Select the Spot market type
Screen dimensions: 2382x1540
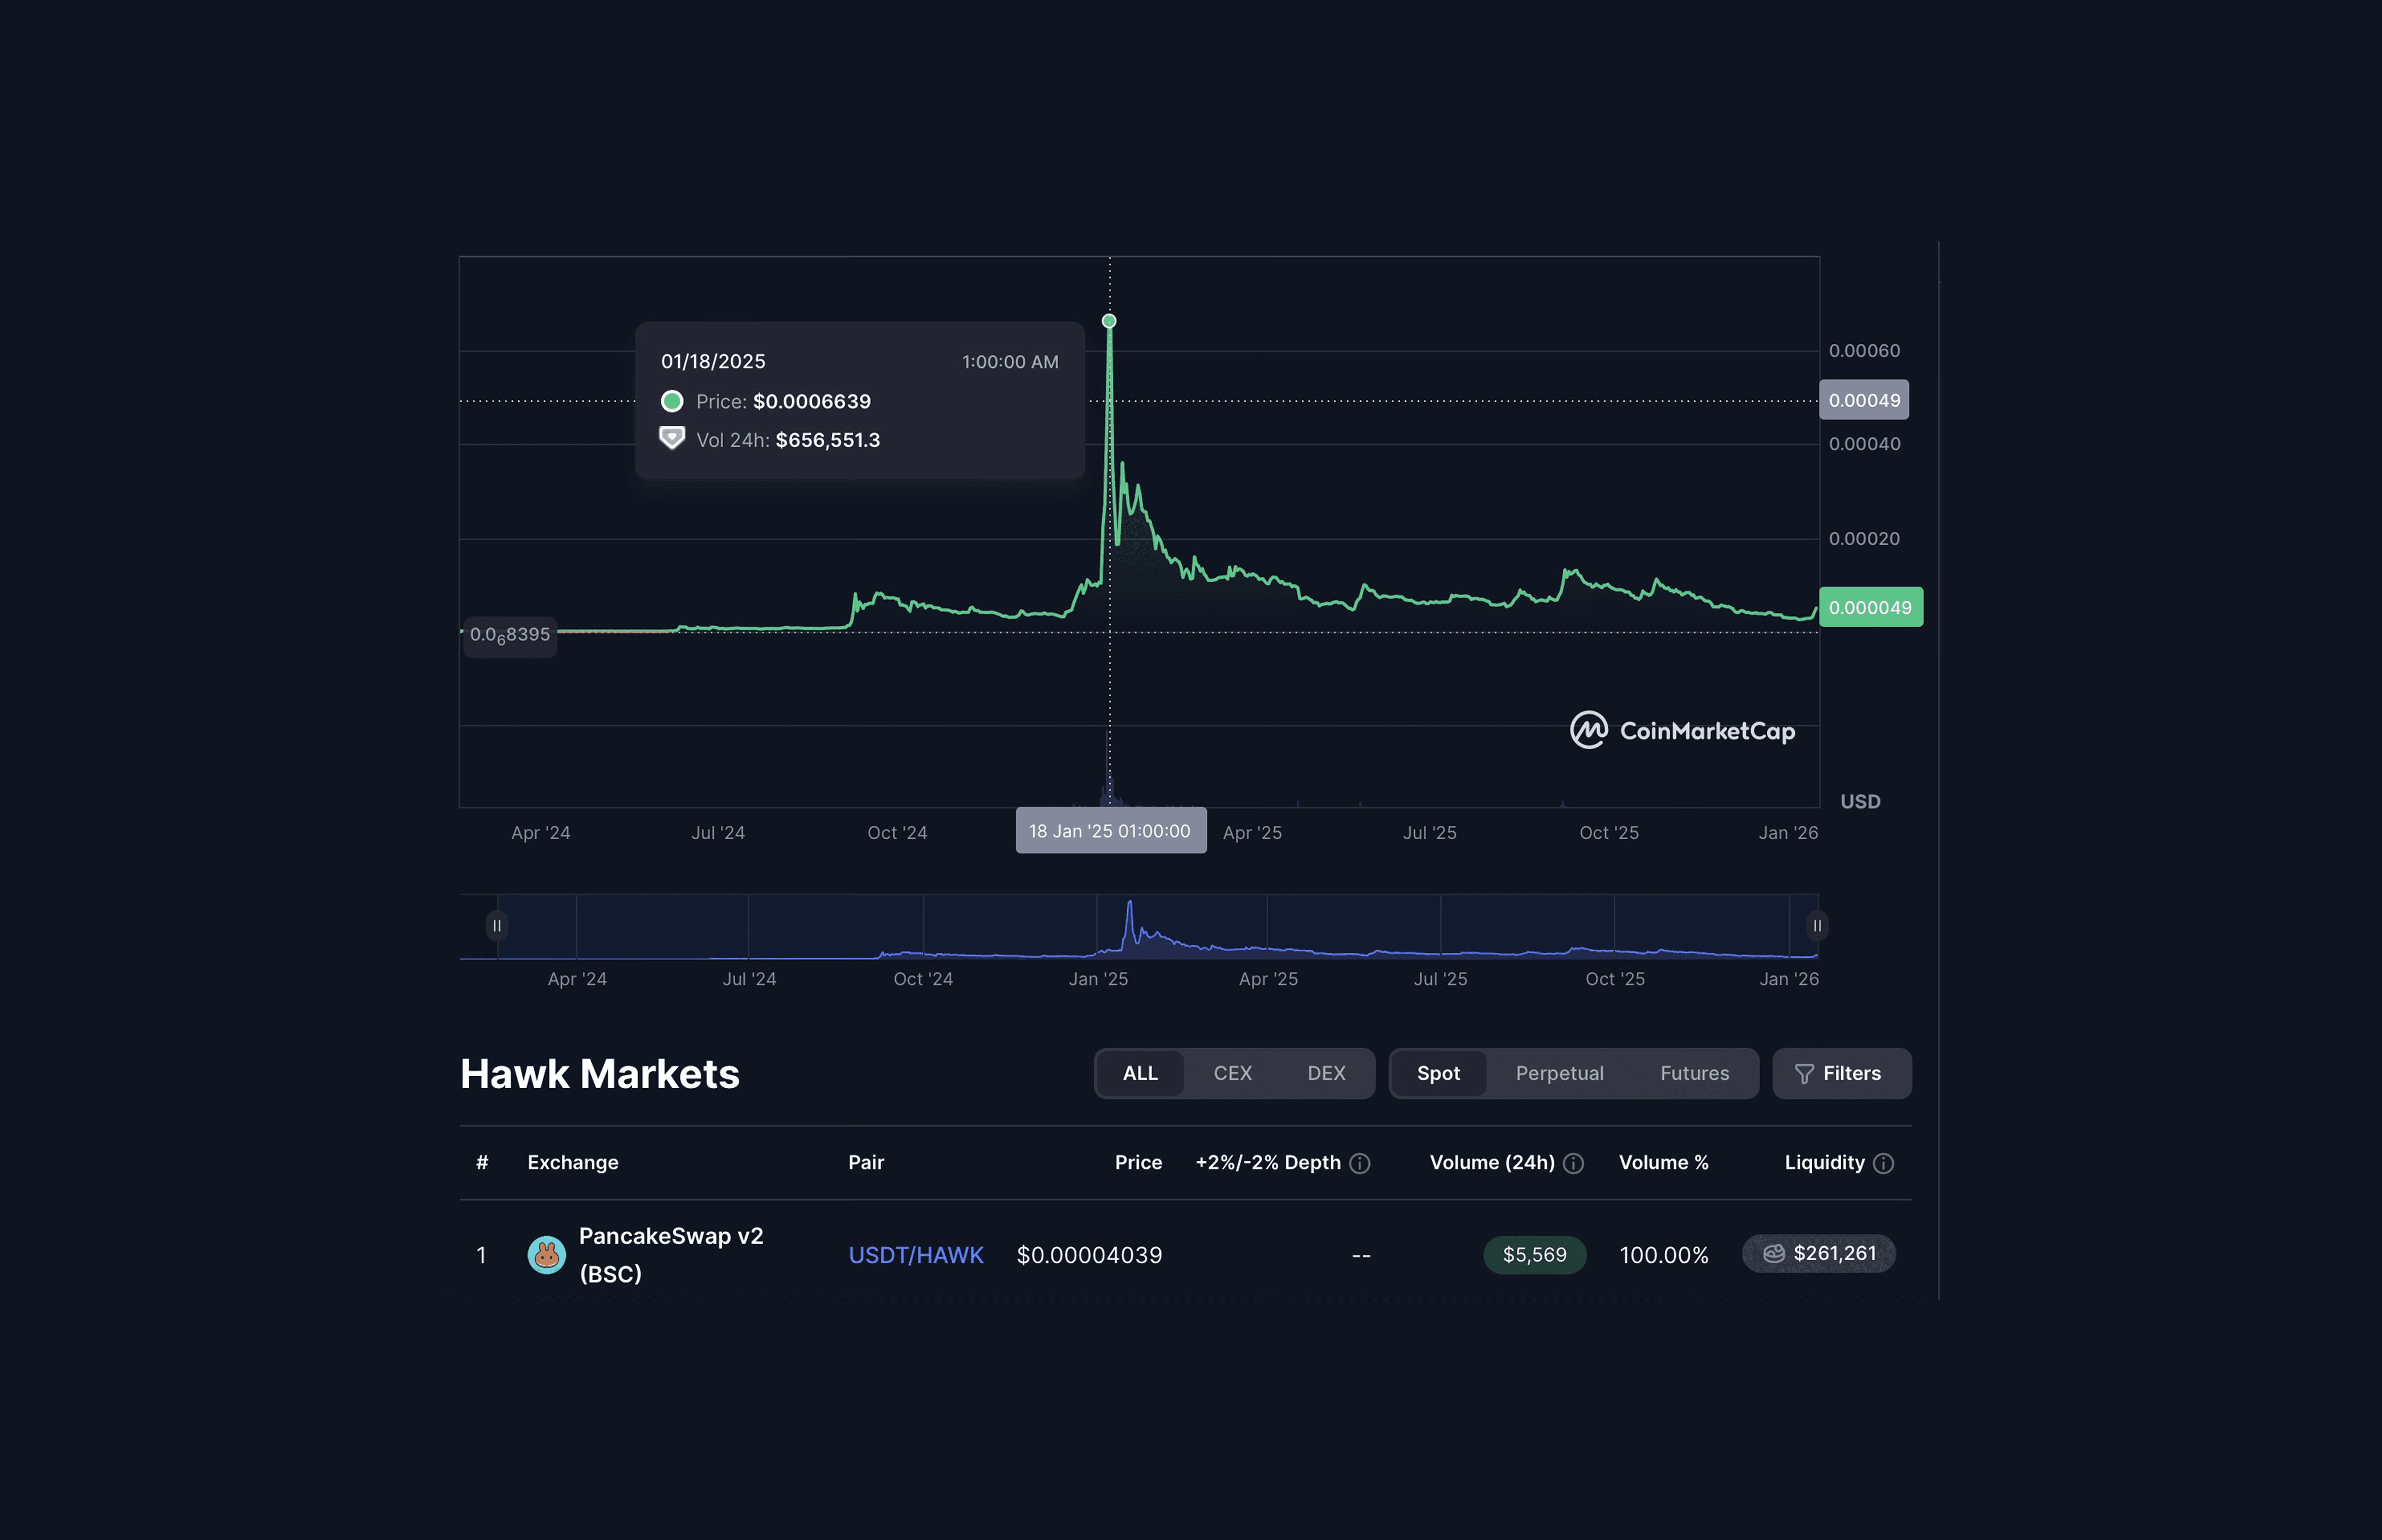coord(1438,1073)
